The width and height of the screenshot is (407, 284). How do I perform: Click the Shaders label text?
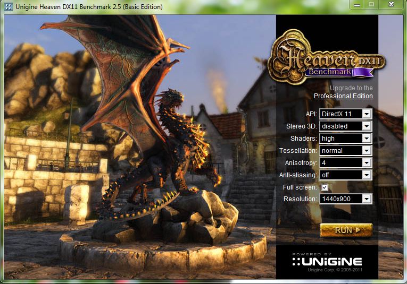(x=304, y=139)
